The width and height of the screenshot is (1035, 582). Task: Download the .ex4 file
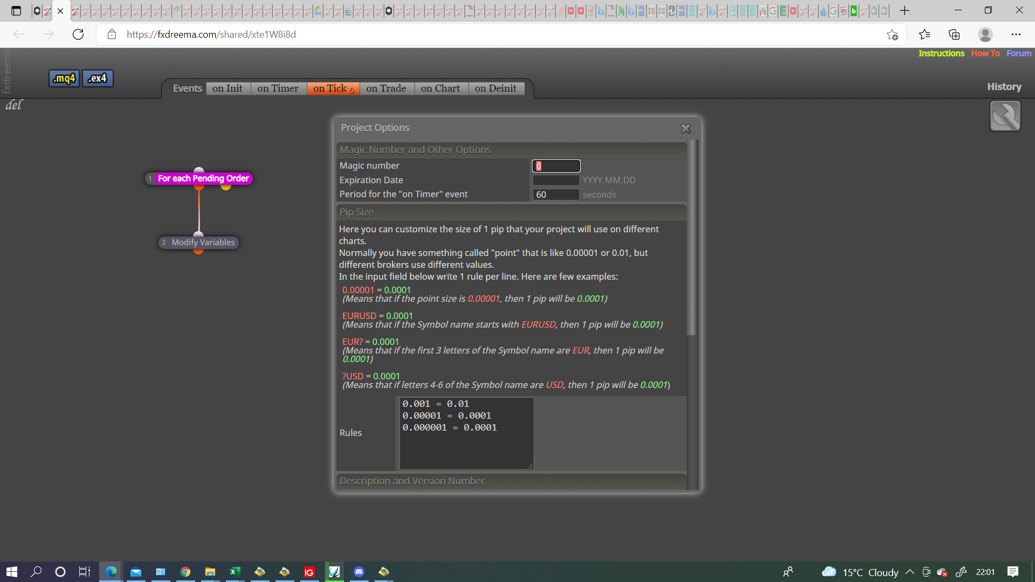point(98,79)
